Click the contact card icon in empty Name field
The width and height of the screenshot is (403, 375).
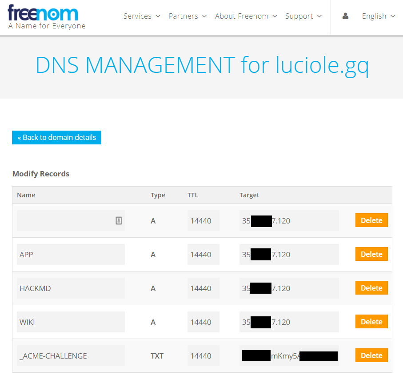point(119,220)
